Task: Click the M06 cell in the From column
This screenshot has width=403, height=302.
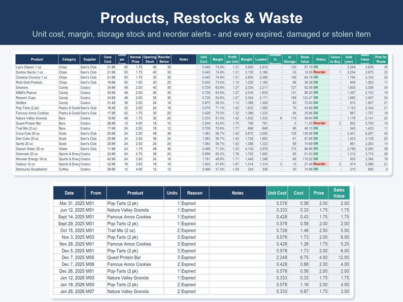Action: (96, 265)
